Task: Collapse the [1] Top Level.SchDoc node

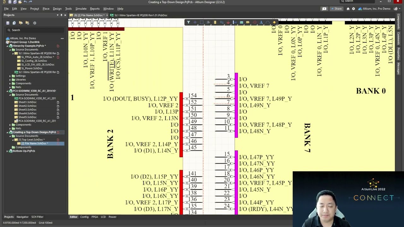Action: click(x=13, y=140)
